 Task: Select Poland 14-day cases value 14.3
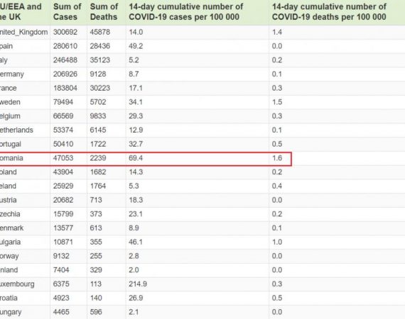(x=136, y=172)
